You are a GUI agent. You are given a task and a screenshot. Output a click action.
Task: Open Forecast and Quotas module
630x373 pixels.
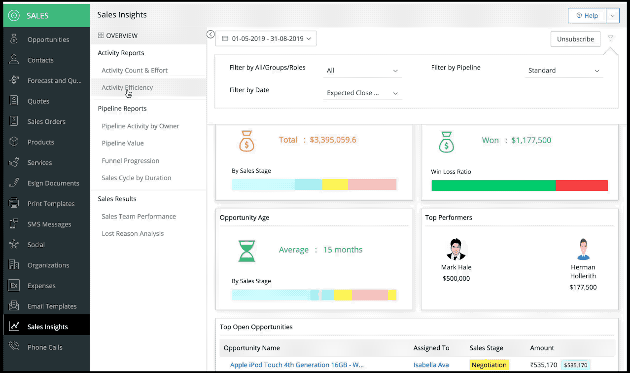coord(13,80)
